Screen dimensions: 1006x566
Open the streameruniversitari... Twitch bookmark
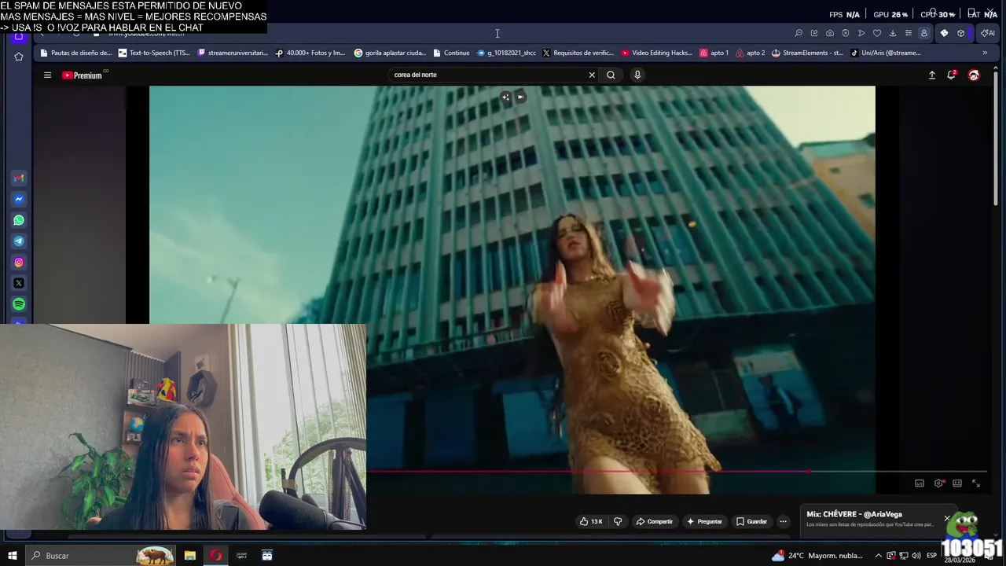[x=233, y=53]
